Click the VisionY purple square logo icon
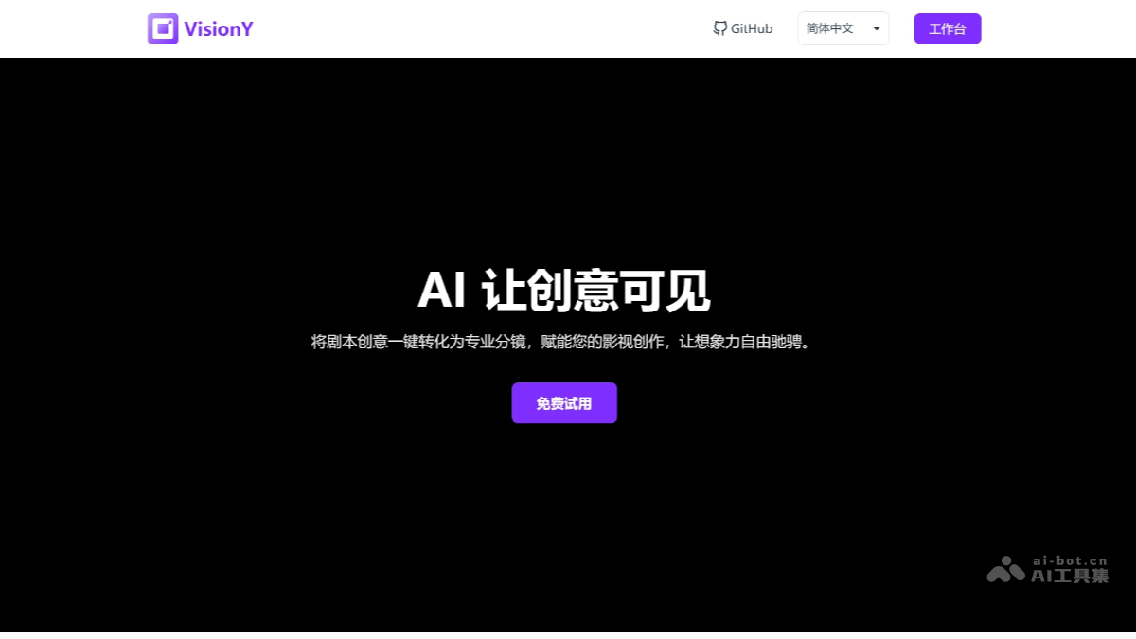 point(163,28)
